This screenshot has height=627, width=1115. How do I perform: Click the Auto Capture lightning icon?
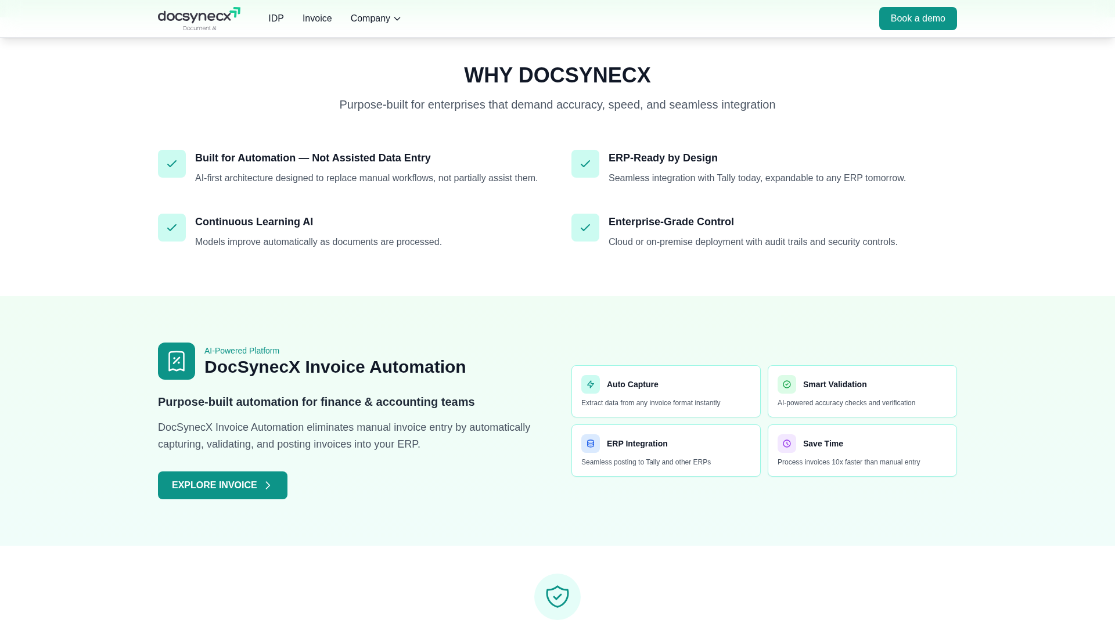click(591, 384)
